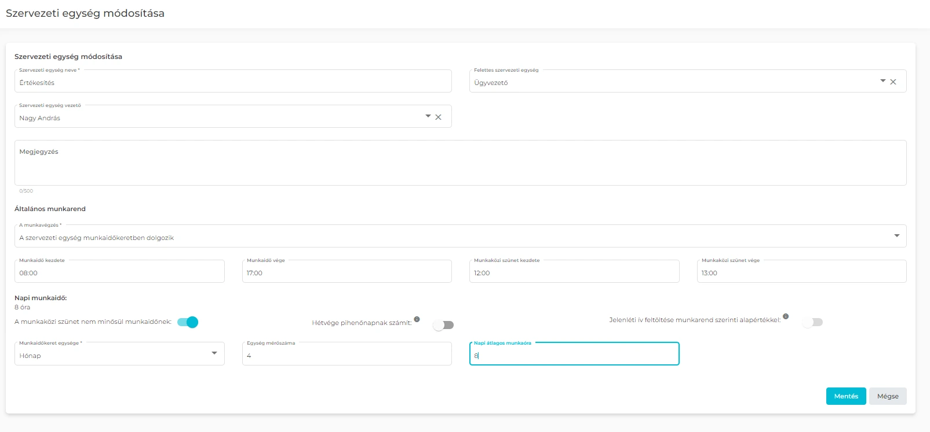Screen dimensions: 930x432
Task: Click the Egység mérőszáma input field
Action: tap(347, 355)
